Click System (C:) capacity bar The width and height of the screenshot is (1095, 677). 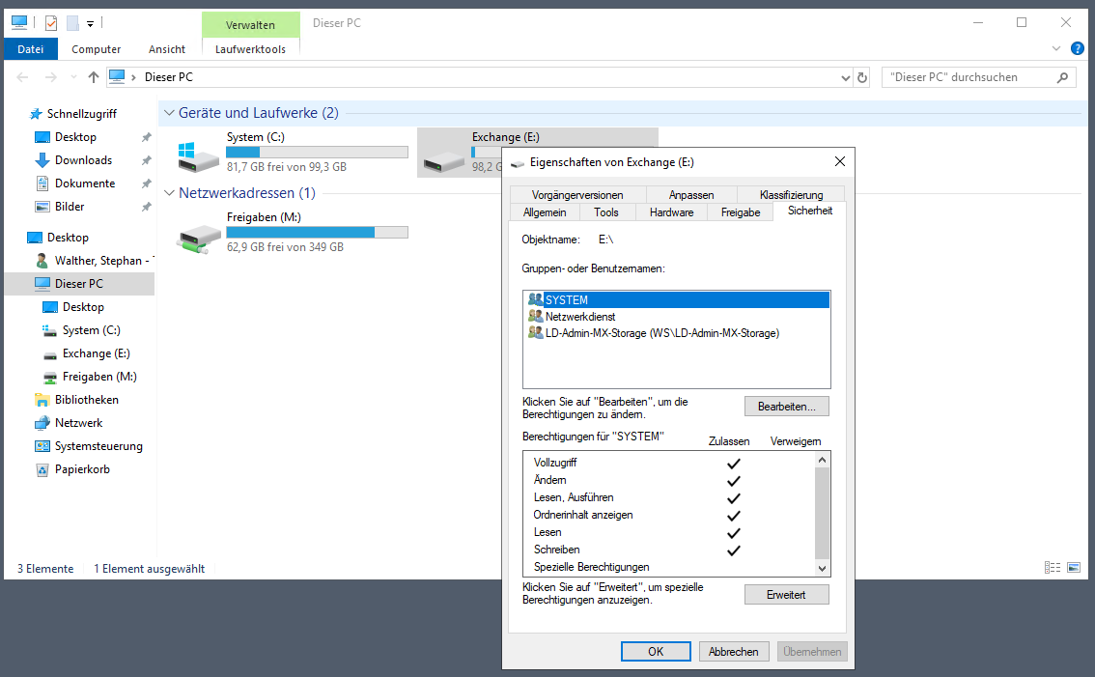pos(317,152)
